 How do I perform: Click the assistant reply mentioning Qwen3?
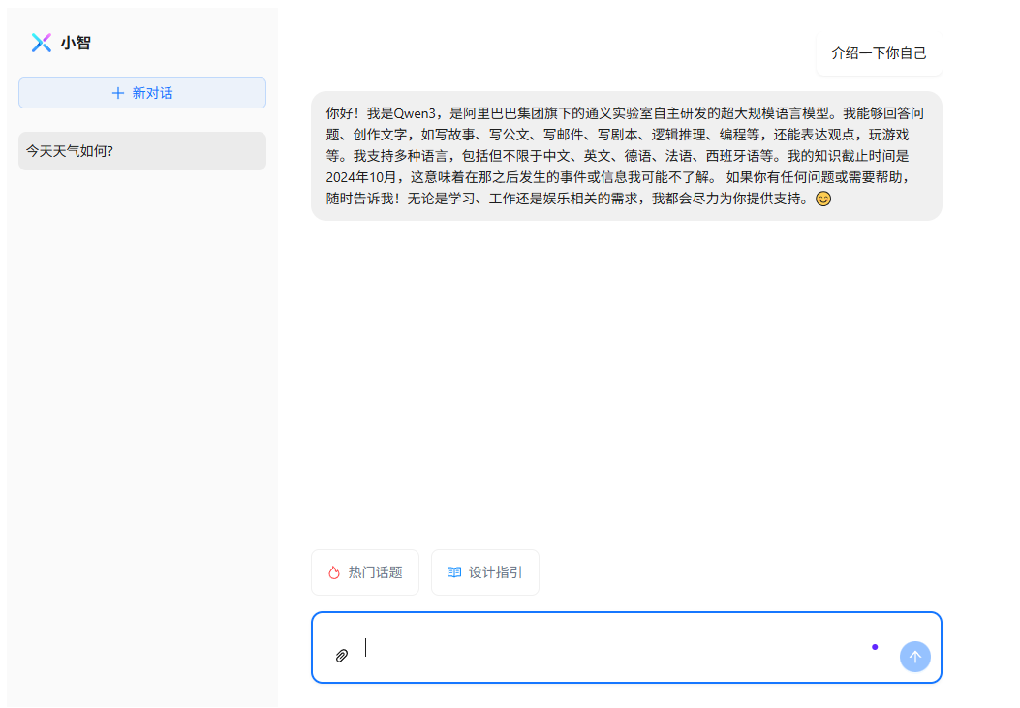pyautogui.click(x=627, y=156)
